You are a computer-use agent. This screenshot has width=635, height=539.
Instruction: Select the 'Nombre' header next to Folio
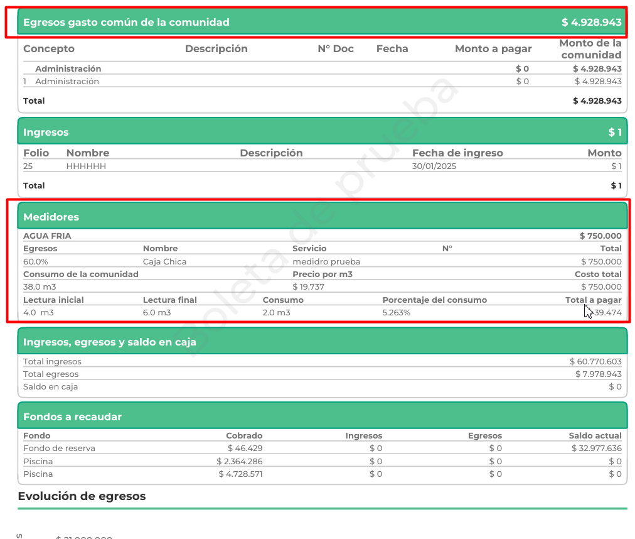[88, 153]
